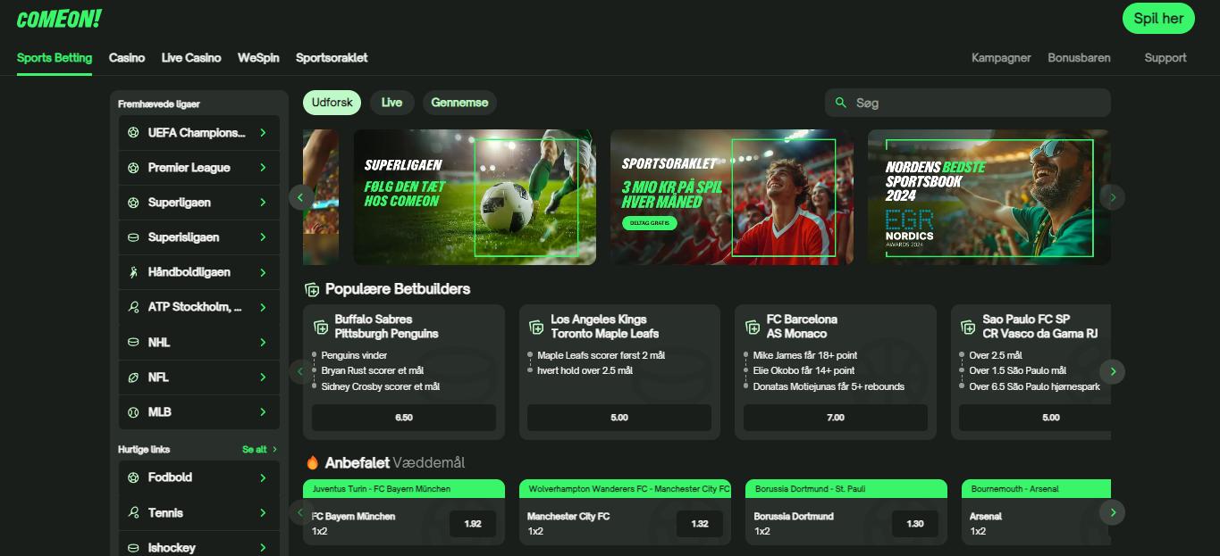The height and width of the screenshot is (556, 1220).
Task: Open the Superligaen promo banner
Action: point(475,197)
